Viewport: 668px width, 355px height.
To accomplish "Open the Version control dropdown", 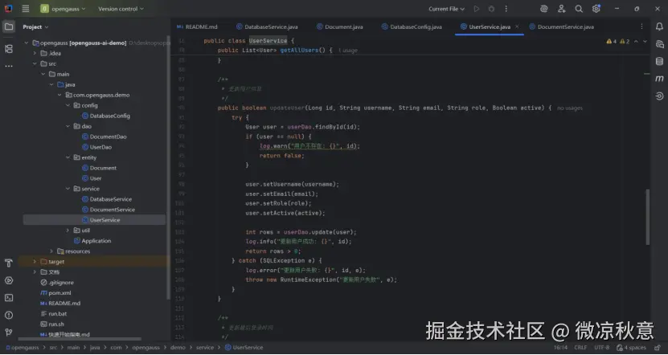I will tap(121, 9).
